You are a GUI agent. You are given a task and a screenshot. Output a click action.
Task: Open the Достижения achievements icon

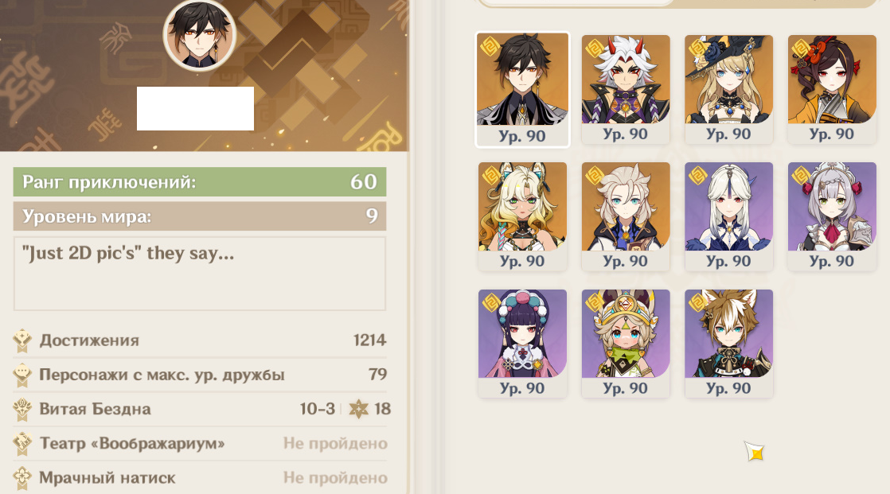(x=22, y=340)
